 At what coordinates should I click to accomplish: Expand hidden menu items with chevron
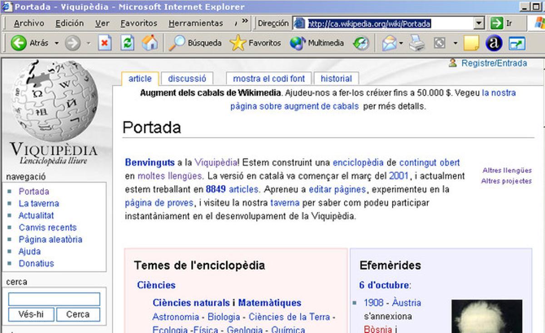245,21
